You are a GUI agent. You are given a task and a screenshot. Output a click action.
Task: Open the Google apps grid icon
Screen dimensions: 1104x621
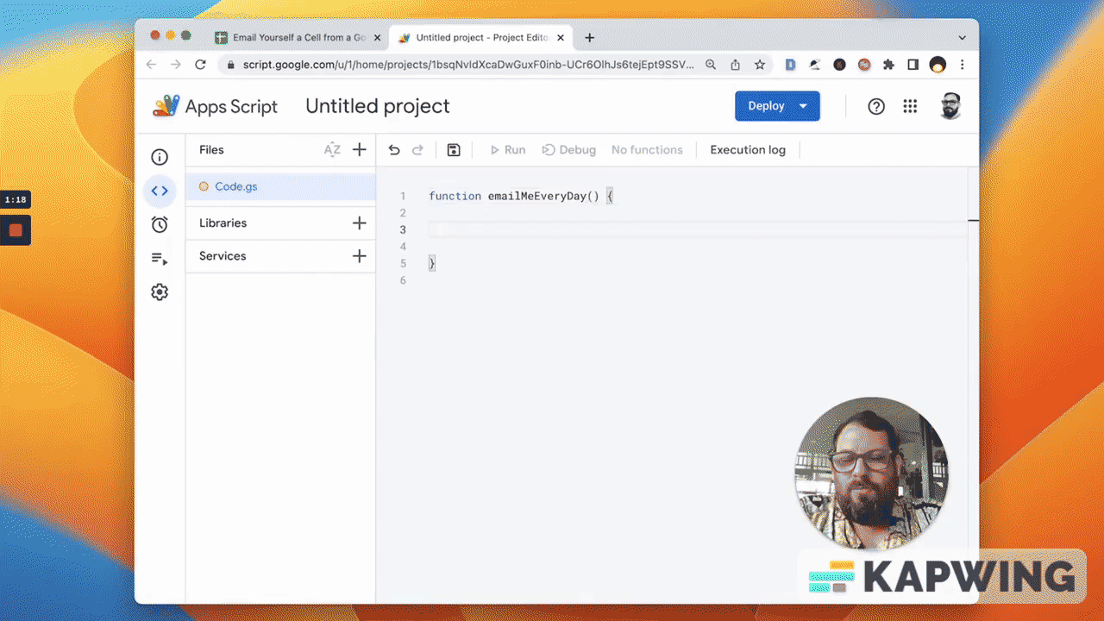(x=910, y=106)
